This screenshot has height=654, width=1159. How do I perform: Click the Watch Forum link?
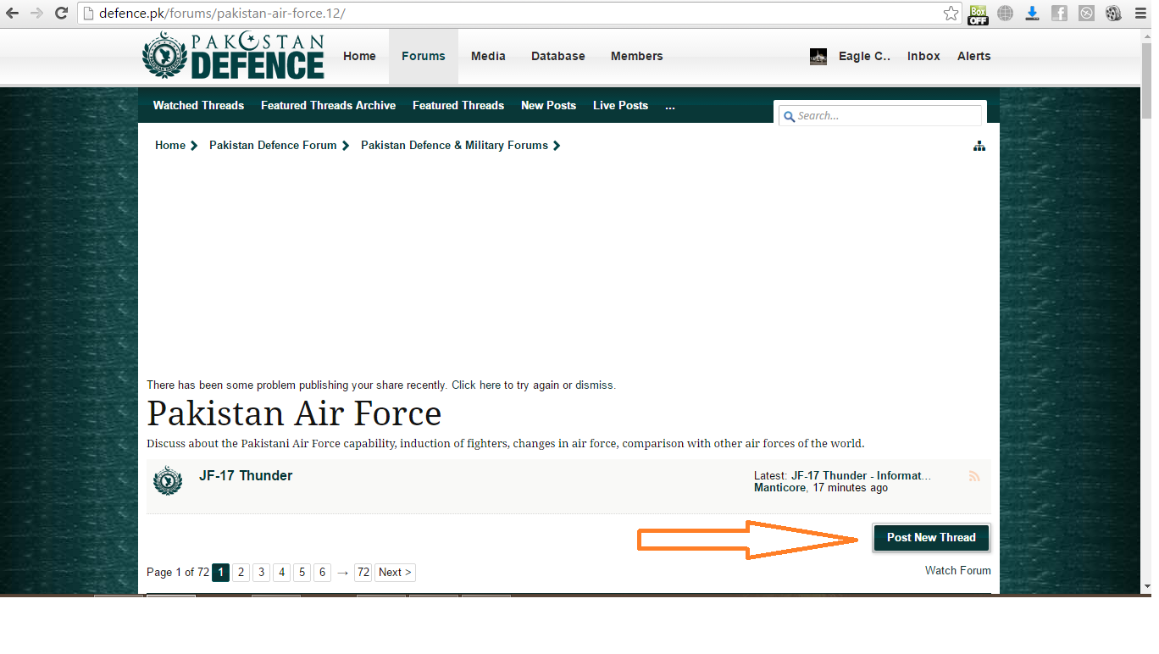pos(958,571)
